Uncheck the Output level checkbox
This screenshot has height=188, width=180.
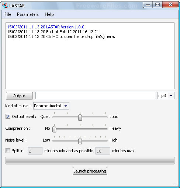(x=8, y=116)
